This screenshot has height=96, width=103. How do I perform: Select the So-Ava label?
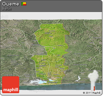[35, 80]
